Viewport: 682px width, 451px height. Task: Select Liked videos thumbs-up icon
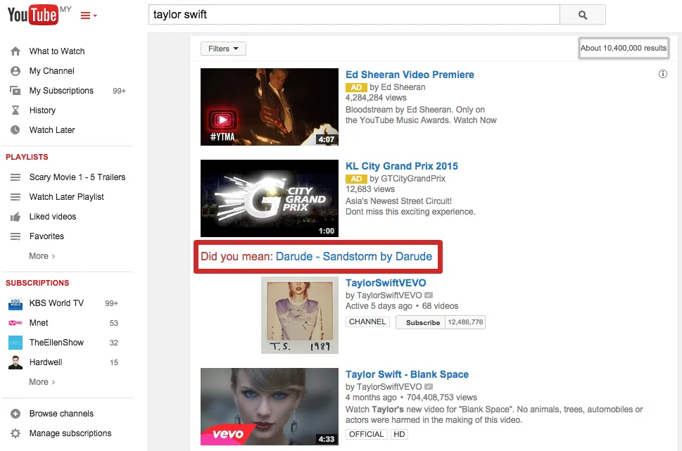15,216
